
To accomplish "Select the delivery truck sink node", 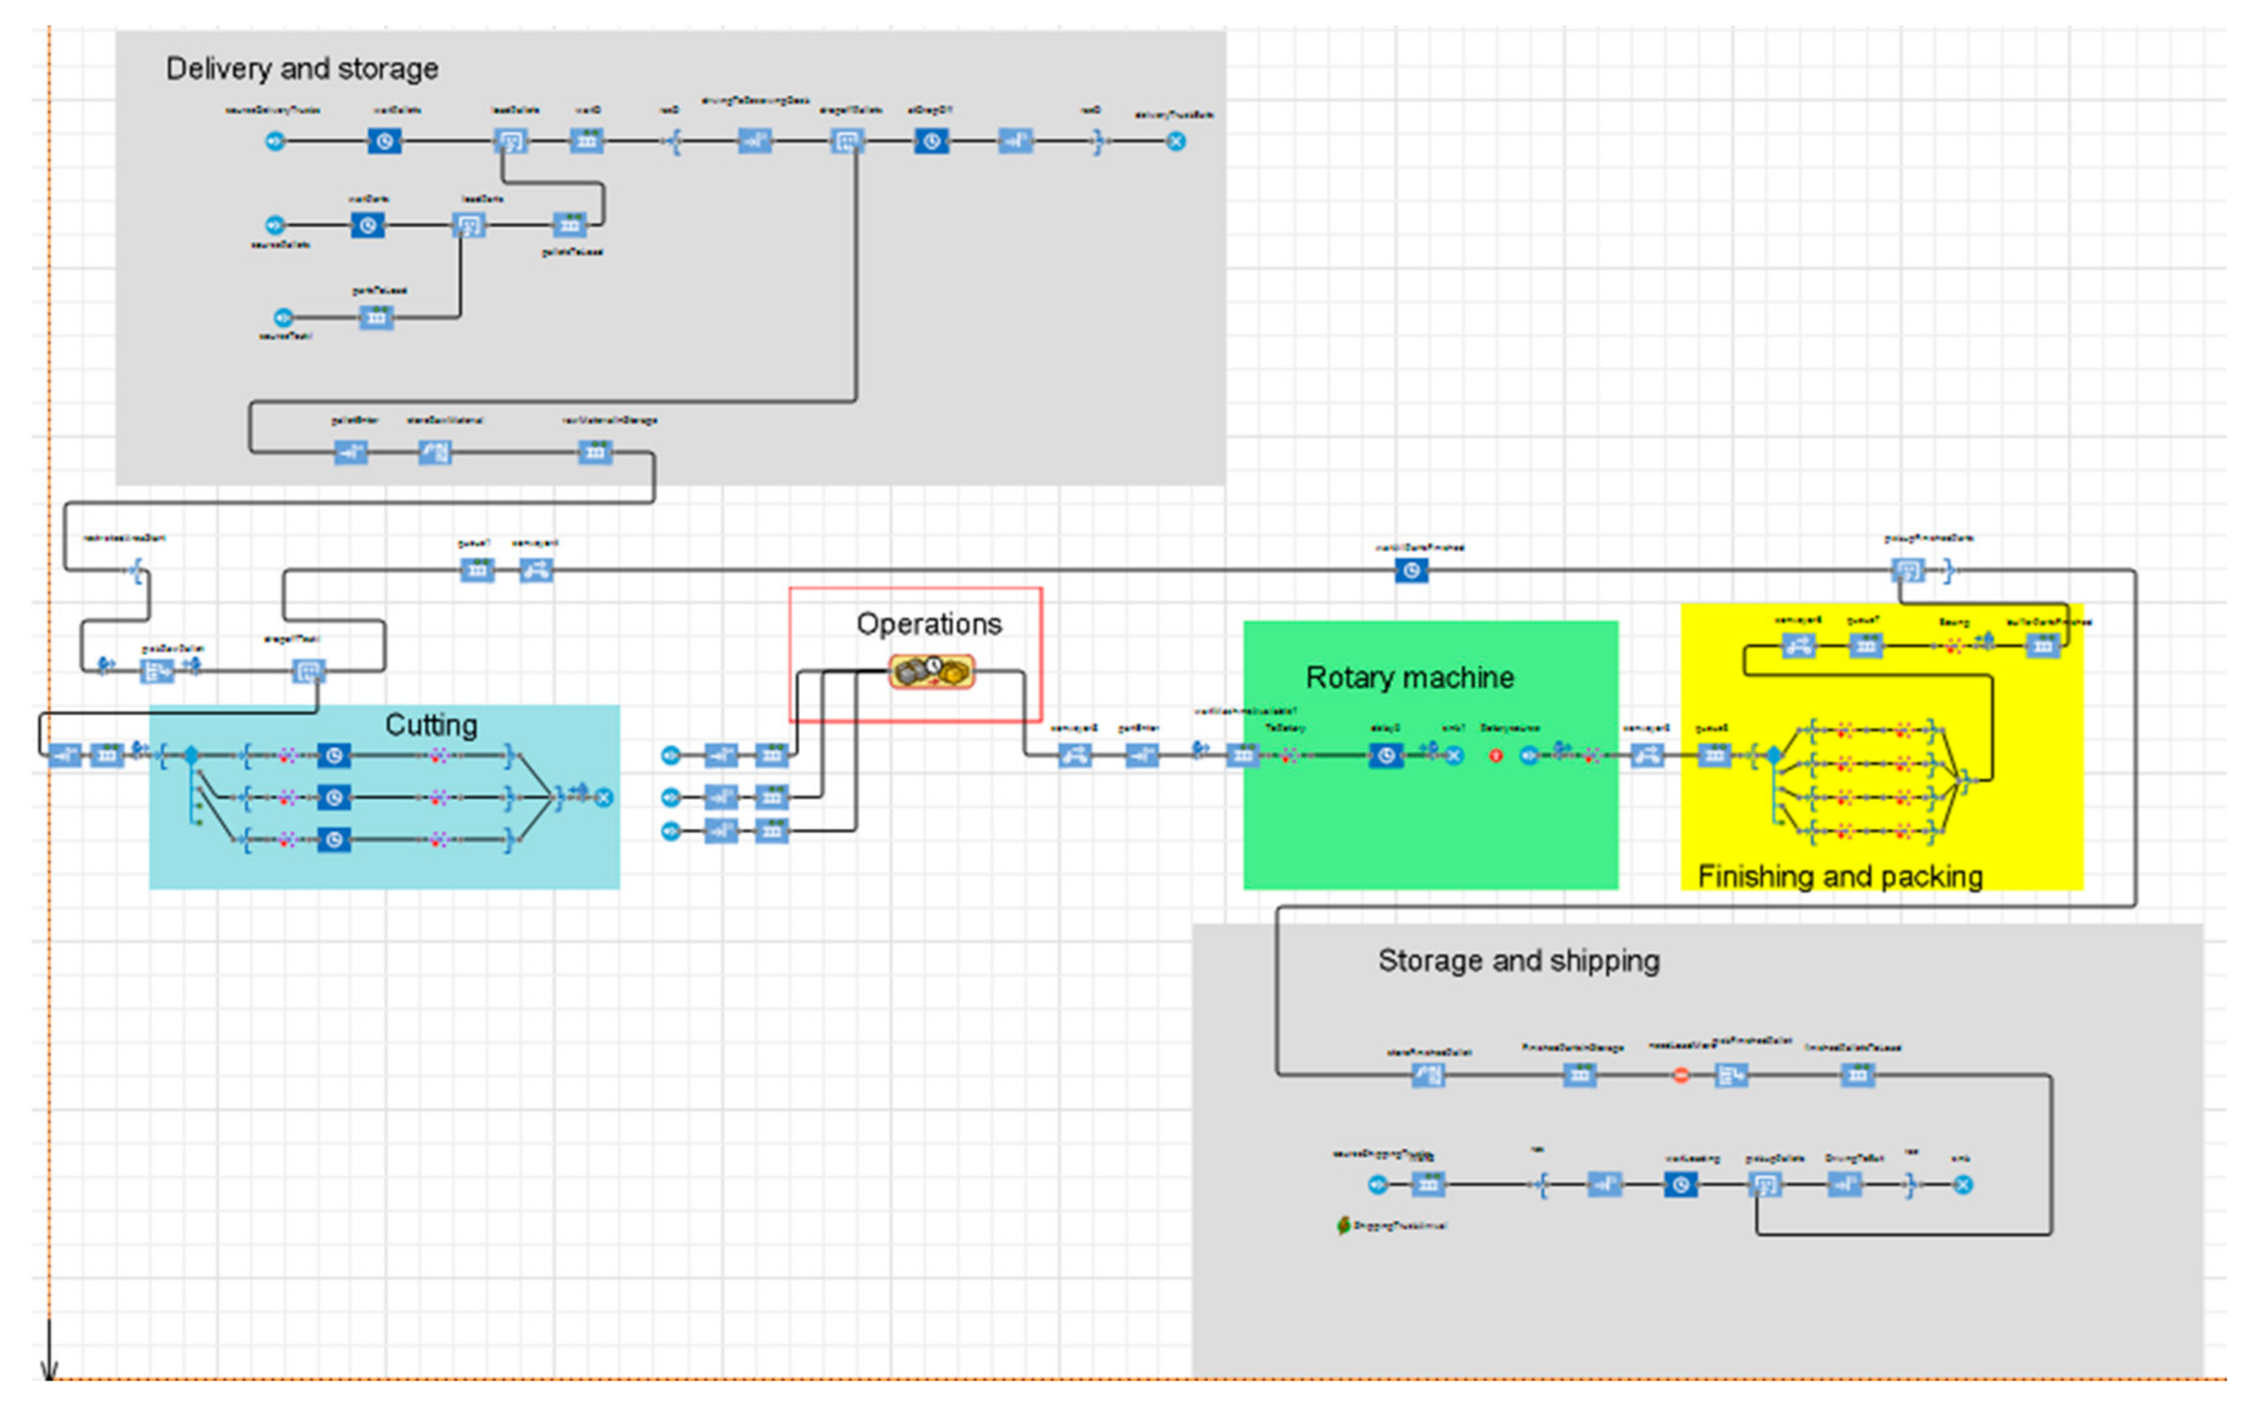I will coord(1176,142).
